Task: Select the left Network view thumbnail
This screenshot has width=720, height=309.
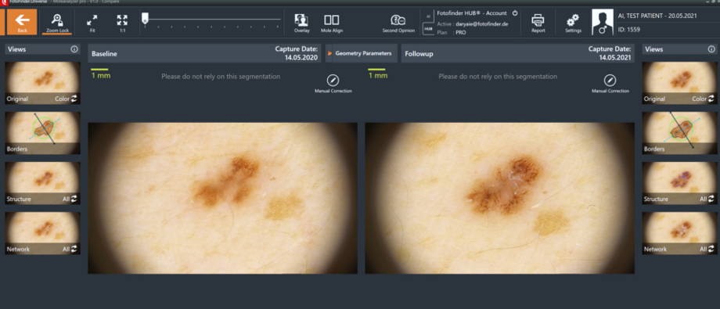Action: [x=43, y=233]
